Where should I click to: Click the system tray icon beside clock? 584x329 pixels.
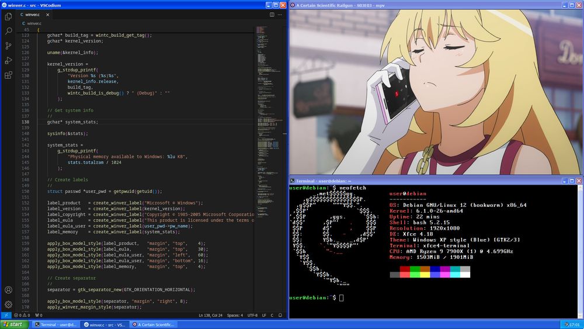point(566,324)
